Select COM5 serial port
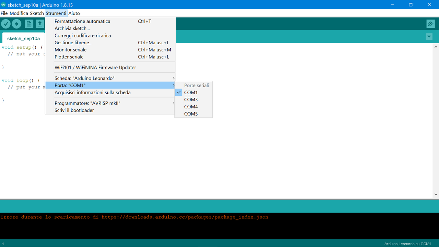 pyautogui.click(x=193, y=114)
